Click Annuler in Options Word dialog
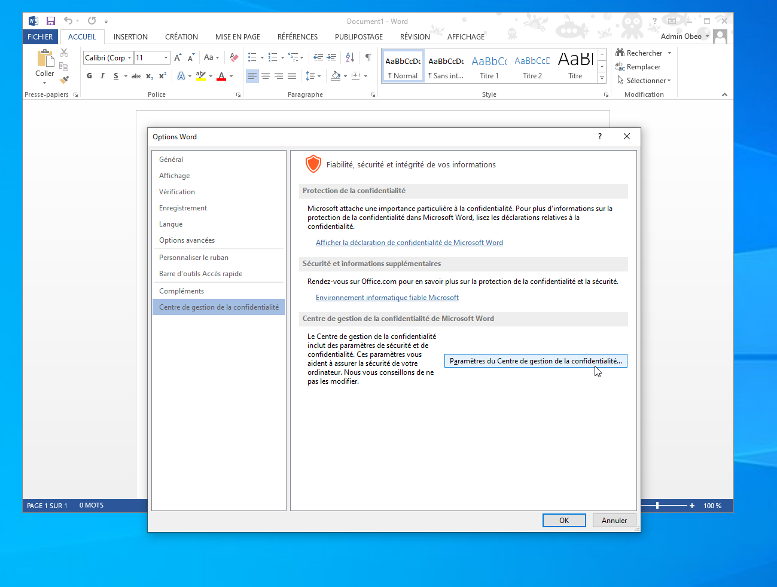 [x=614, y=521]
